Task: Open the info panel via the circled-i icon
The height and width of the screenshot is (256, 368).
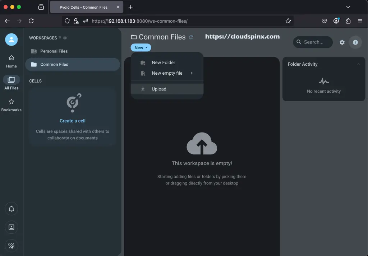Action: 355,42
